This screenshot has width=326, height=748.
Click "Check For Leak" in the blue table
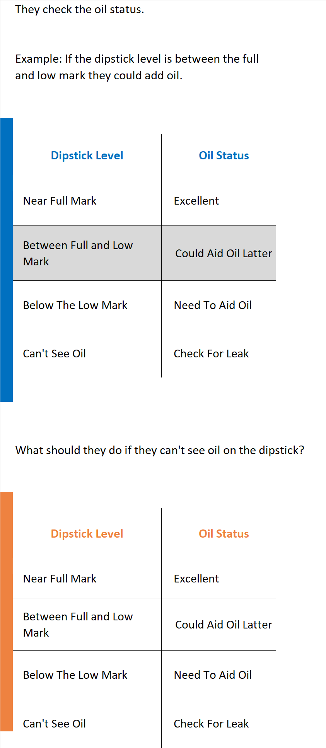pyautogui.click(x=211, y=354)
